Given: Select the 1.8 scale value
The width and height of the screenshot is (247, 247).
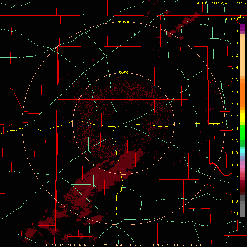Looking at the screenshot, I should click(235, 153).
